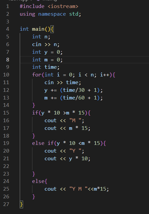Click the 'cout << "Y ";' statement
The width and height of the screenshot is (149, 214).
pos(64,151)
